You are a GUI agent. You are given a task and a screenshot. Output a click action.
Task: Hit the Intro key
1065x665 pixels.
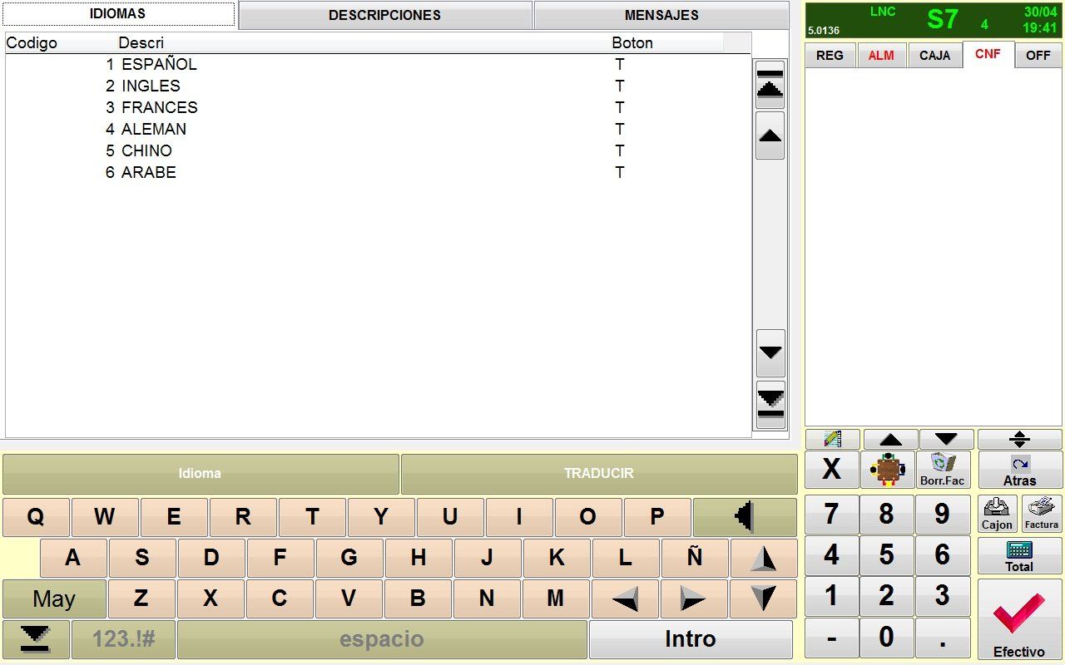click(x=691, y=639)
